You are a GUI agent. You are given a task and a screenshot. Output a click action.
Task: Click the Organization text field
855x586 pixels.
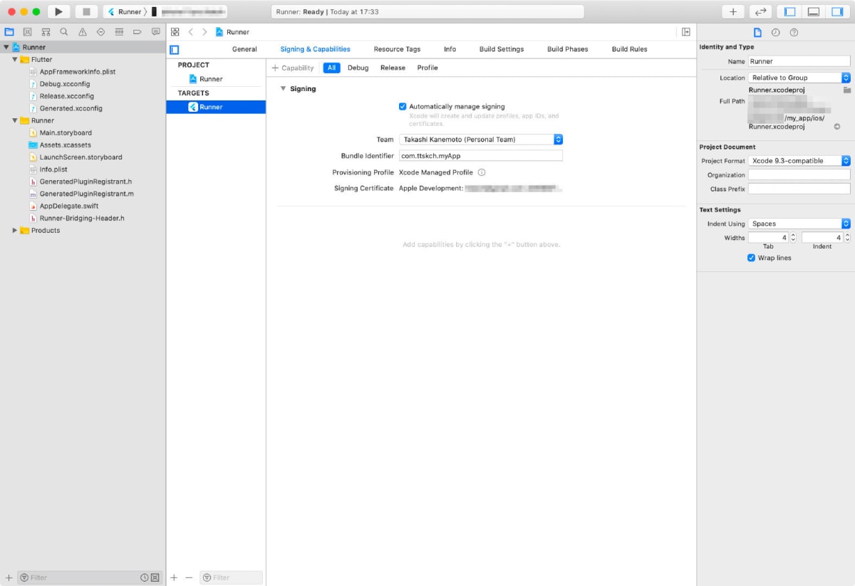(799, 175)
